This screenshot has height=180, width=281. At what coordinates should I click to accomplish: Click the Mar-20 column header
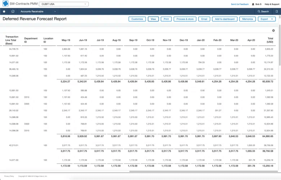click(234, 40)
